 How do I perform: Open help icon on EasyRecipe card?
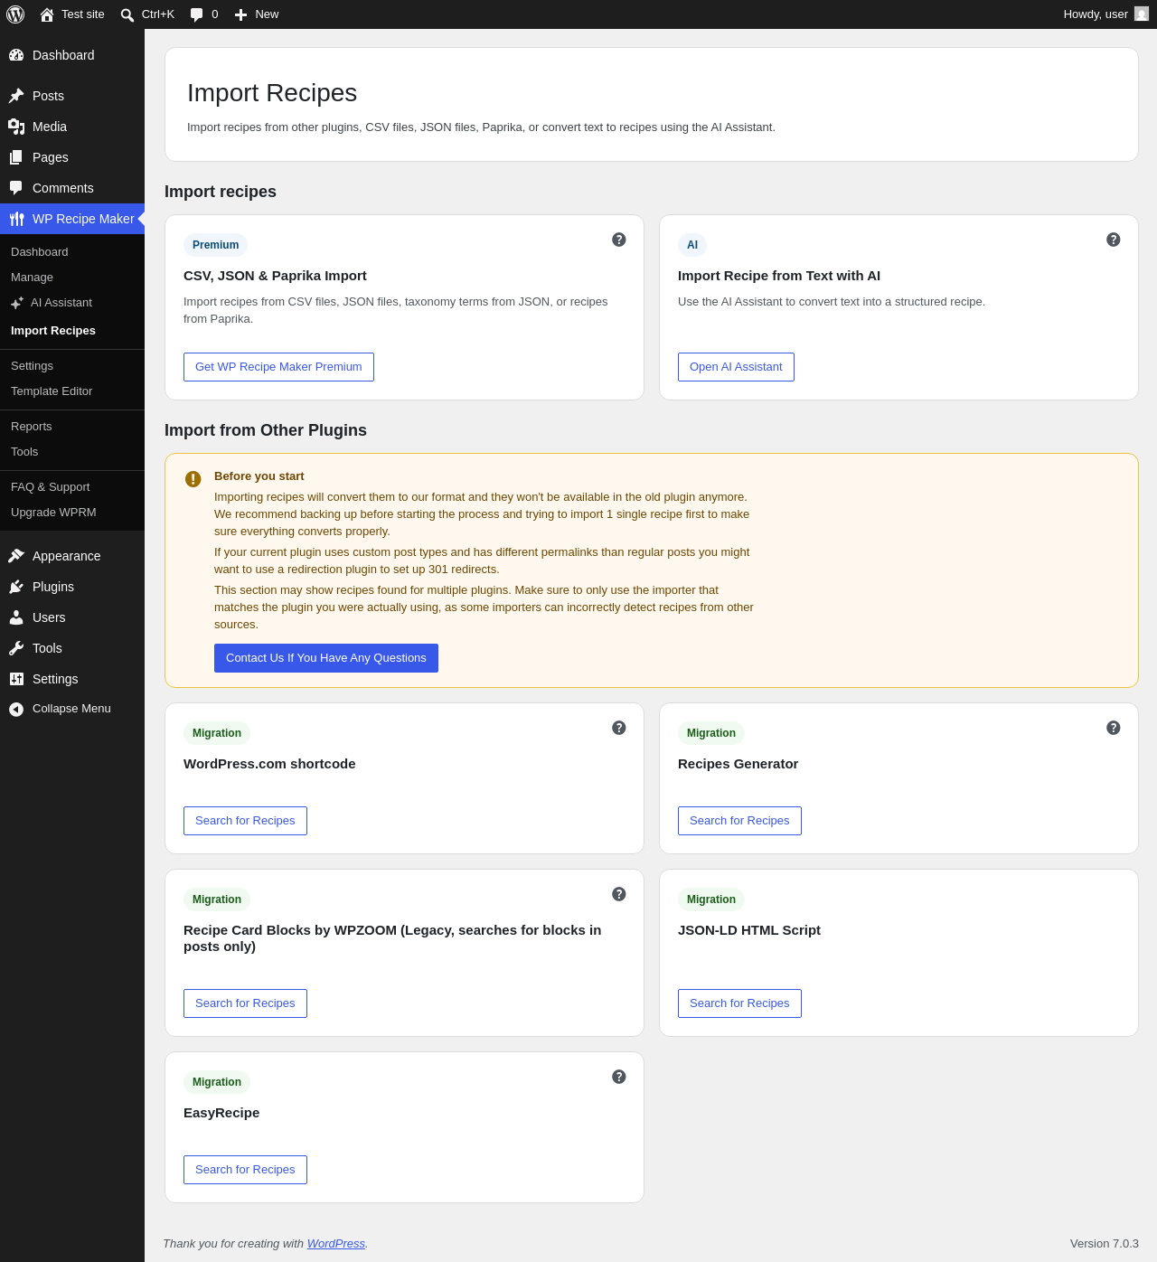click(619, 1077)
